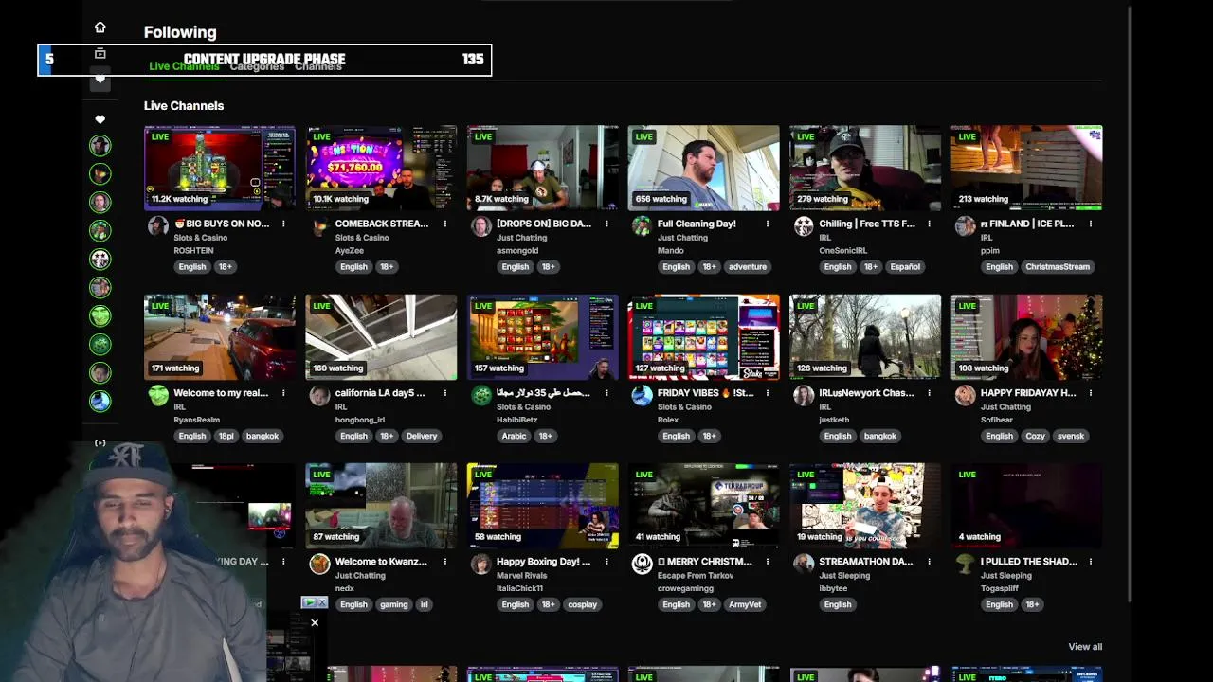This screenshot has width=1213, height=682.
Task: Open 'Chilling | Free TTS' stream title
Action: coord(867,224)
